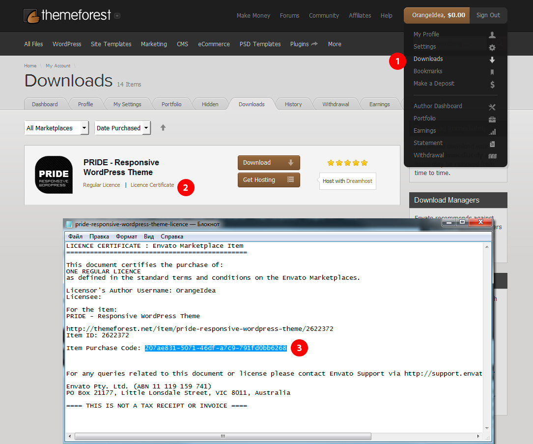This screenshot has width=533, height=444.
Task: Open Make Money in top navigation
Action: [x=253, y=16]
